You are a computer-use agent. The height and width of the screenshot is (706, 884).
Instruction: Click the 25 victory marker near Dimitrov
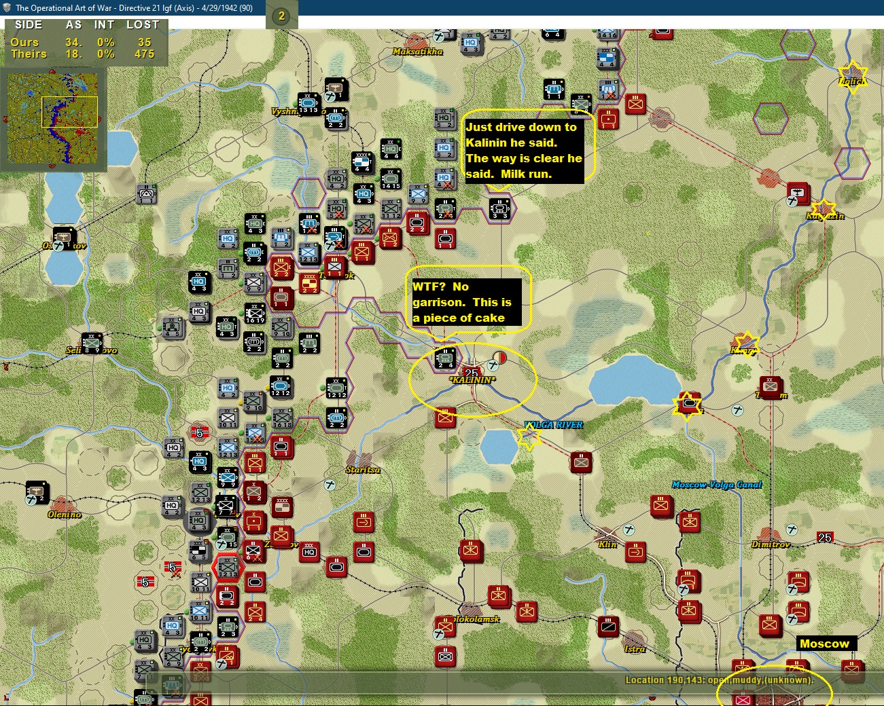825,538
